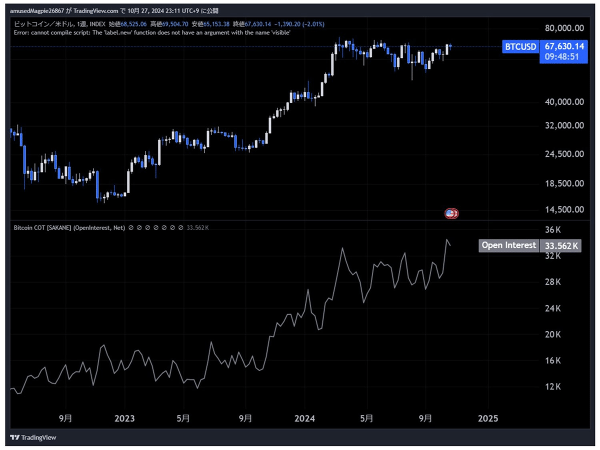Click the 32 K open interest axis label
Viewport: 600px width, 450px height.
552,256
